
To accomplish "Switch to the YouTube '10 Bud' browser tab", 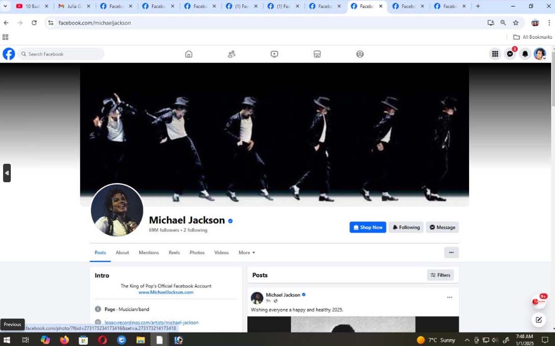I will point(32,6).
